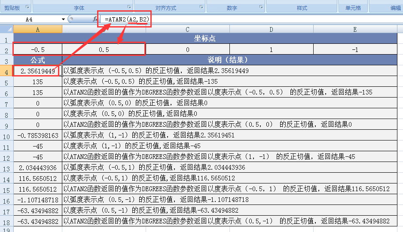The width and height of the screenshot is (403, 232).
Task: Click the select-all corner button
Action: [7, 29]
